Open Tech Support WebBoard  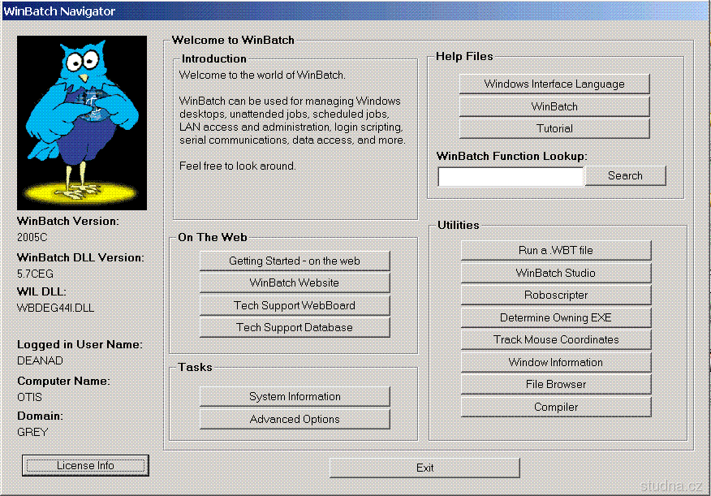(295, 305)
